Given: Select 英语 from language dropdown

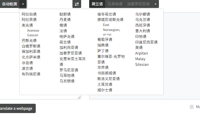Looking at the screenshot, I should [x=139, y=48].
